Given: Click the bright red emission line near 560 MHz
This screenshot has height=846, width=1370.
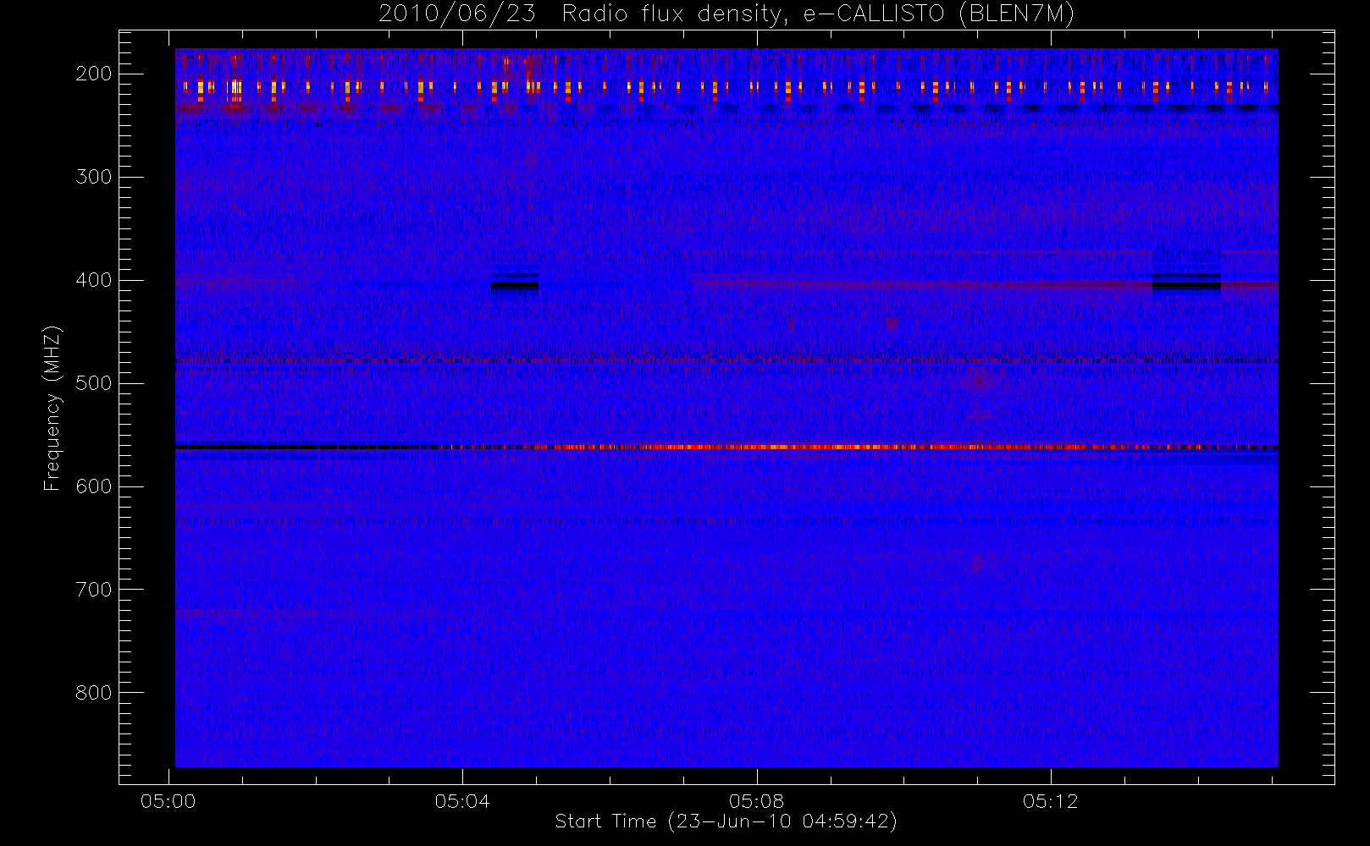Looking at the screenshot, I should pyautogui.click(x=726, y=447).
